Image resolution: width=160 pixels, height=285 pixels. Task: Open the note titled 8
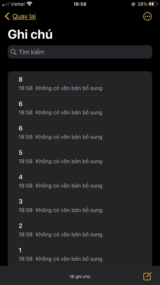click(x=80, y=83)
